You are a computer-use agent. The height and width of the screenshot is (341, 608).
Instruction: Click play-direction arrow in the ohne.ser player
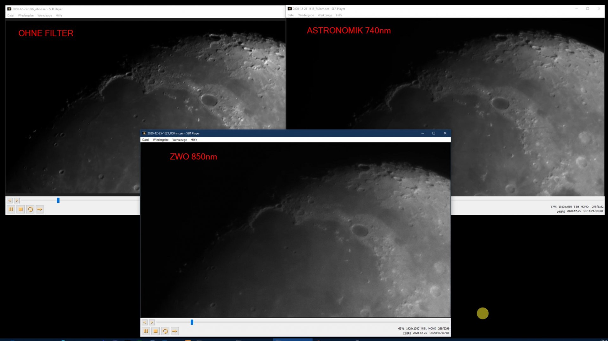pyautogui.click(x=40, y=209)
